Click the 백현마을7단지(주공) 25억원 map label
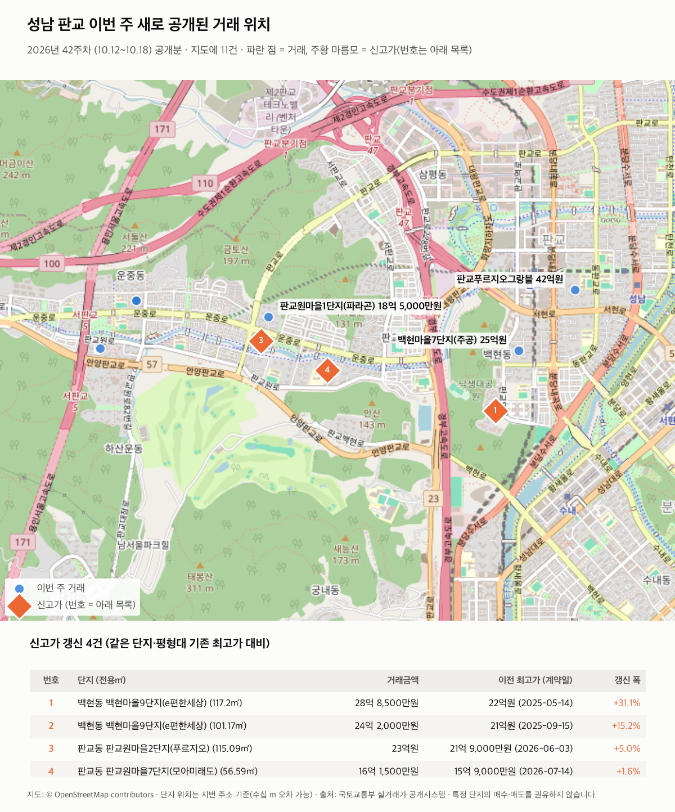Image resolution: width=675 pixels, height=812 pixels. pos(452,340)
